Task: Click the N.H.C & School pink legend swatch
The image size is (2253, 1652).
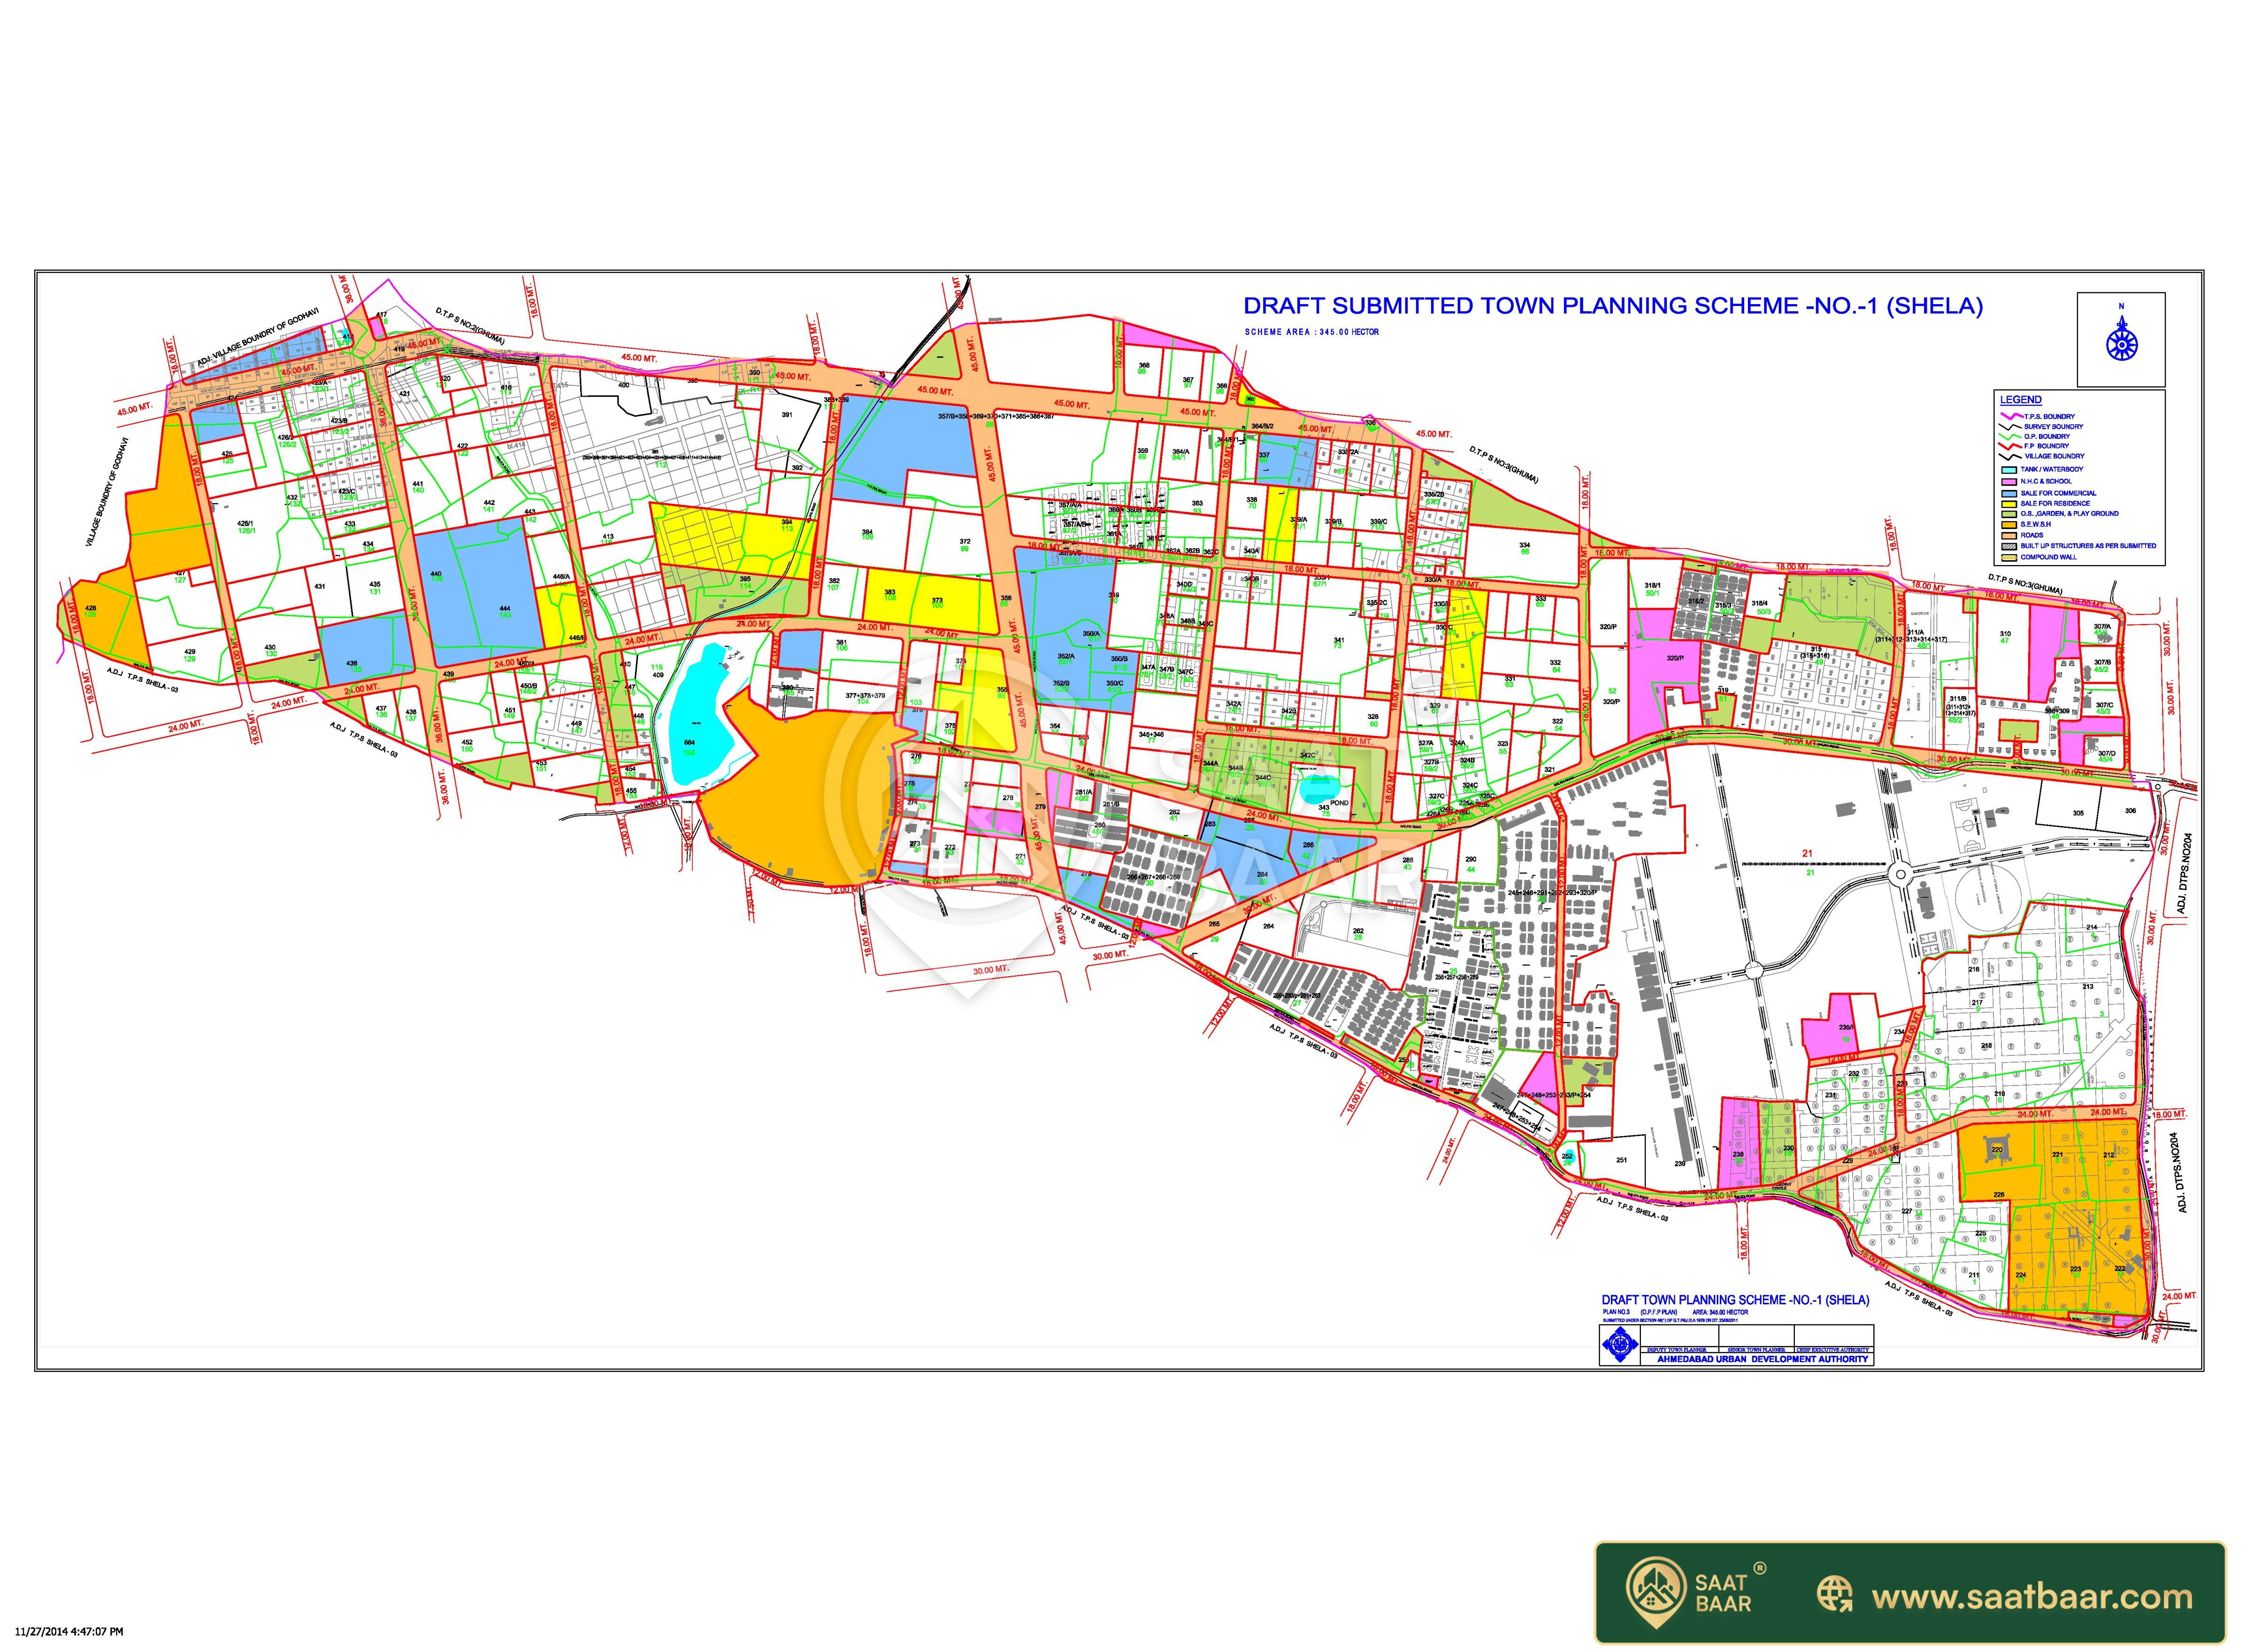Action: pyautogui.click(x=2009, y=482)
